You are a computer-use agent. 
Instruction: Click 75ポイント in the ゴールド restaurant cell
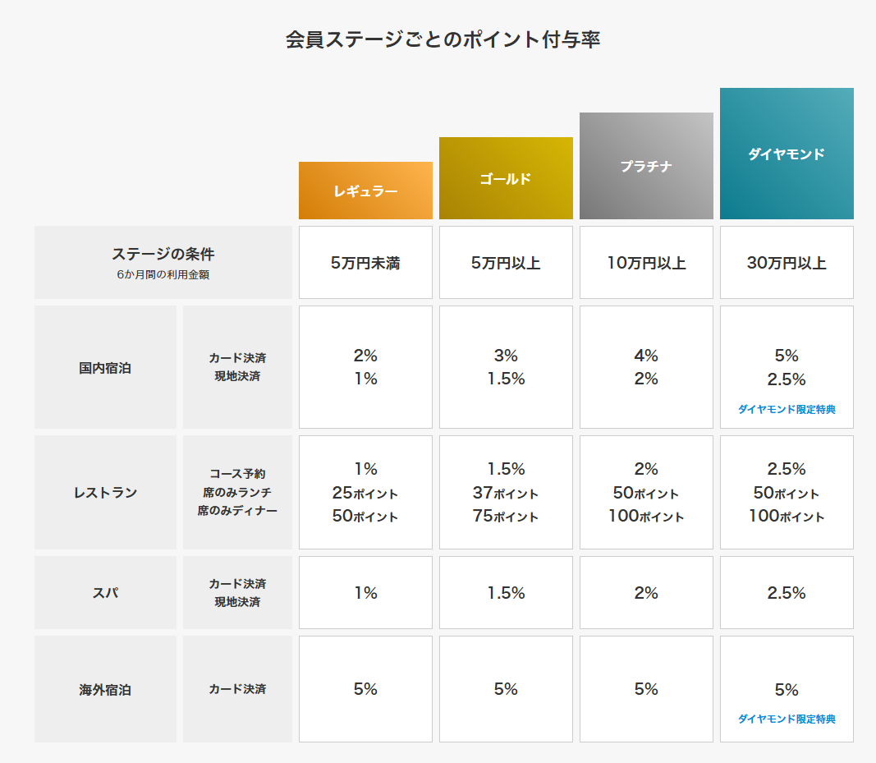coord(506,516)
